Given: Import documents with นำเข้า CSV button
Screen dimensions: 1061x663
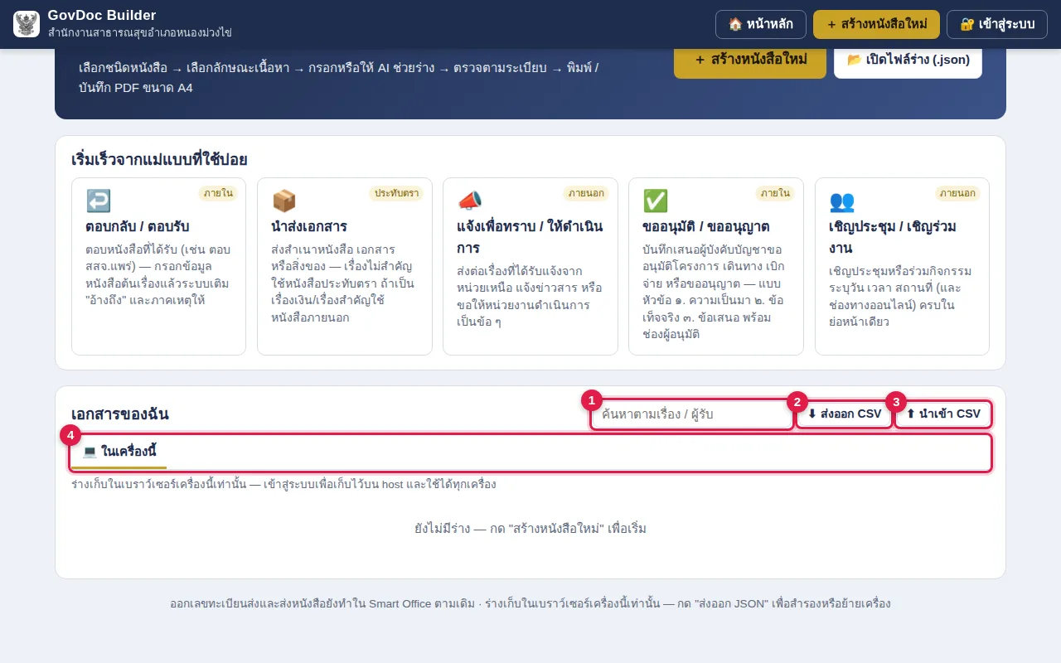Looking at the screenshot, I should pyautogui.click(x=943, y=414).
